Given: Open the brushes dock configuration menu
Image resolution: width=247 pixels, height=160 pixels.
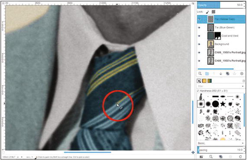Looking at the screenshot, I should pyautogui.click(x=244, y=81).
